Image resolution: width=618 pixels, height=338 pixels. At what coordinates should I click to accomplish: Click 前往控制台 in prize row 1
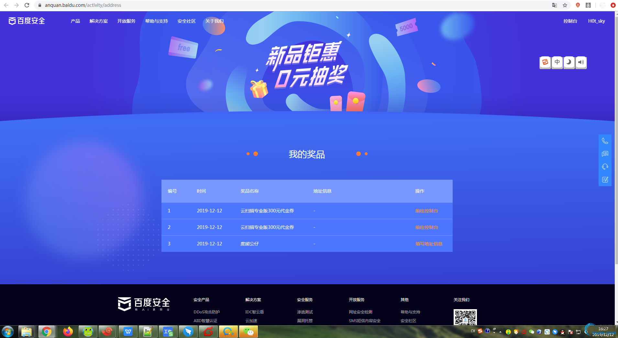427,211
